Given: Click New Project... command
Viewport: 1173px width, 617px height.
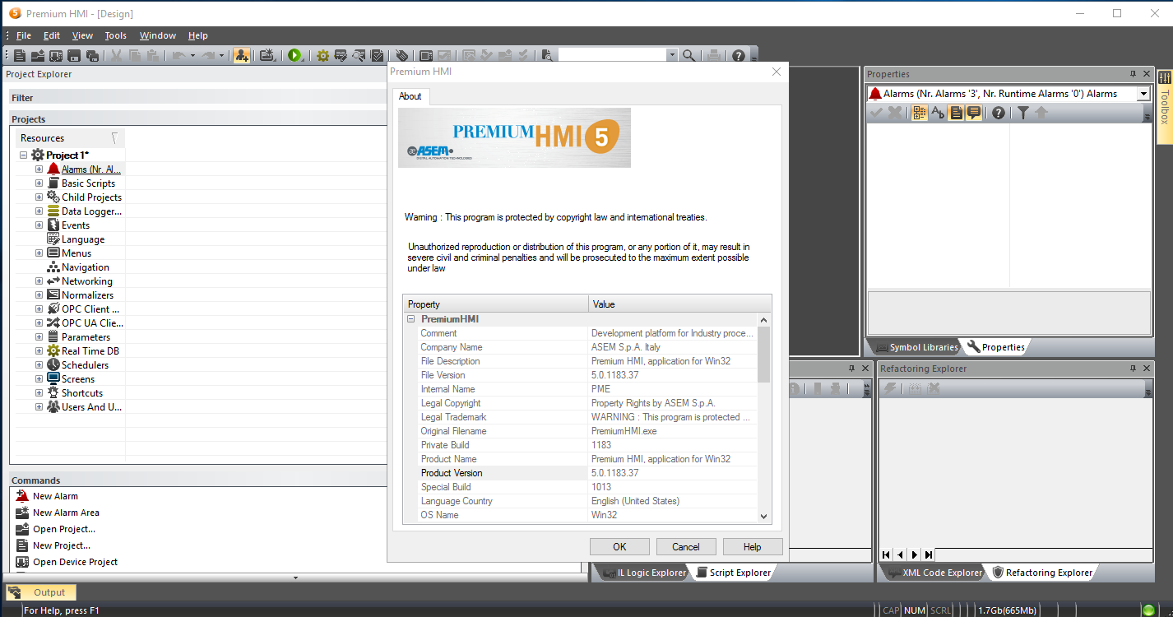Looking at the screenshot, I should (62, 545).
